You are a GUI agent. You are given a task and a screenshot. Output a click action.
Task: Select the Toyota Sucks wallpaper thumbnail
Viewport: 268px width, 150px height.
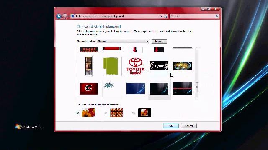[136, 66]
